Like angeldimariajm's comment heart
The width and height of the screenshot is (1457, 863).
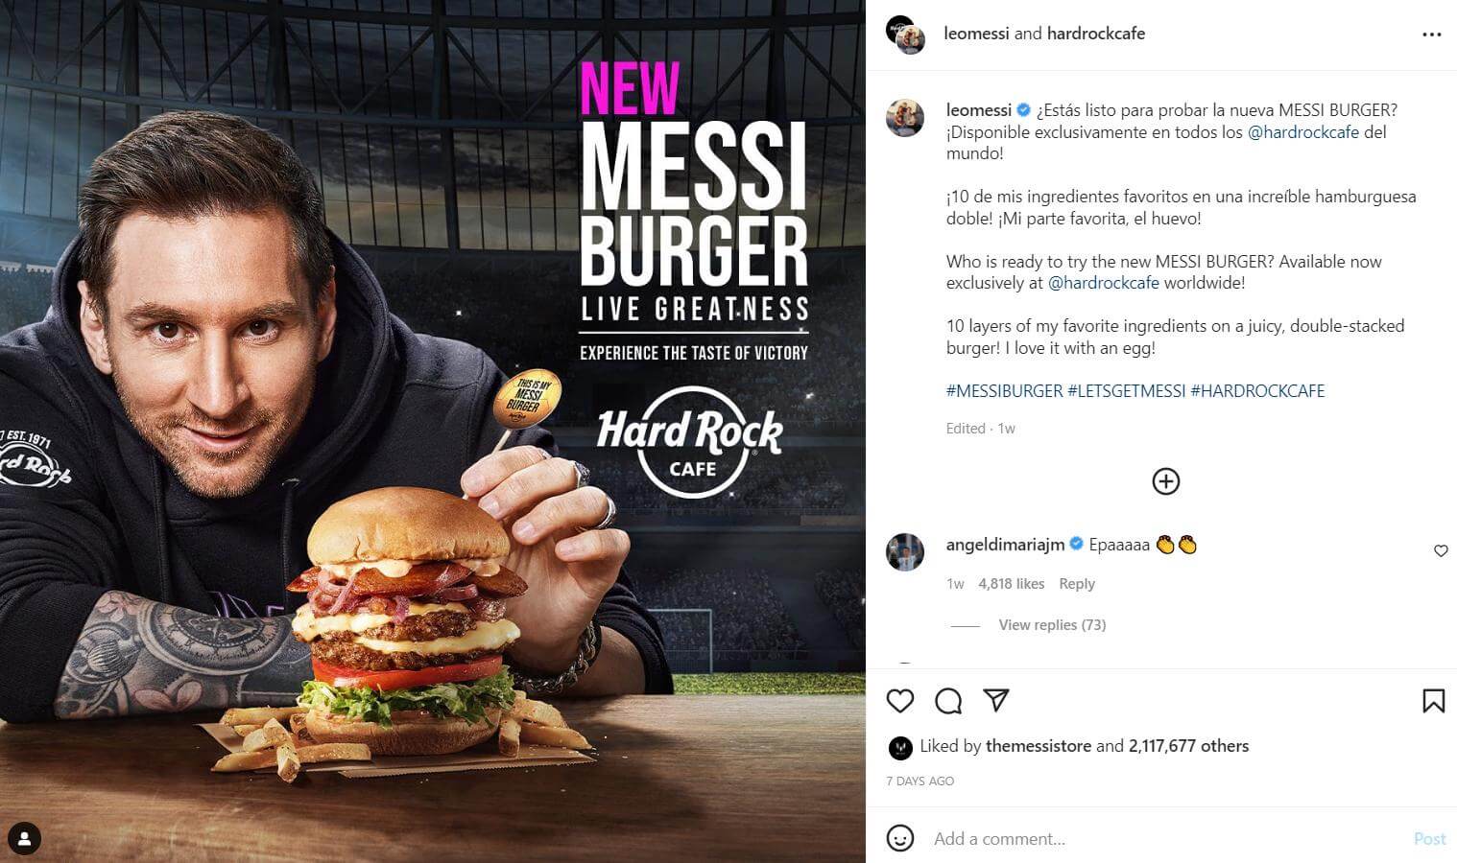pos(1441,550)
